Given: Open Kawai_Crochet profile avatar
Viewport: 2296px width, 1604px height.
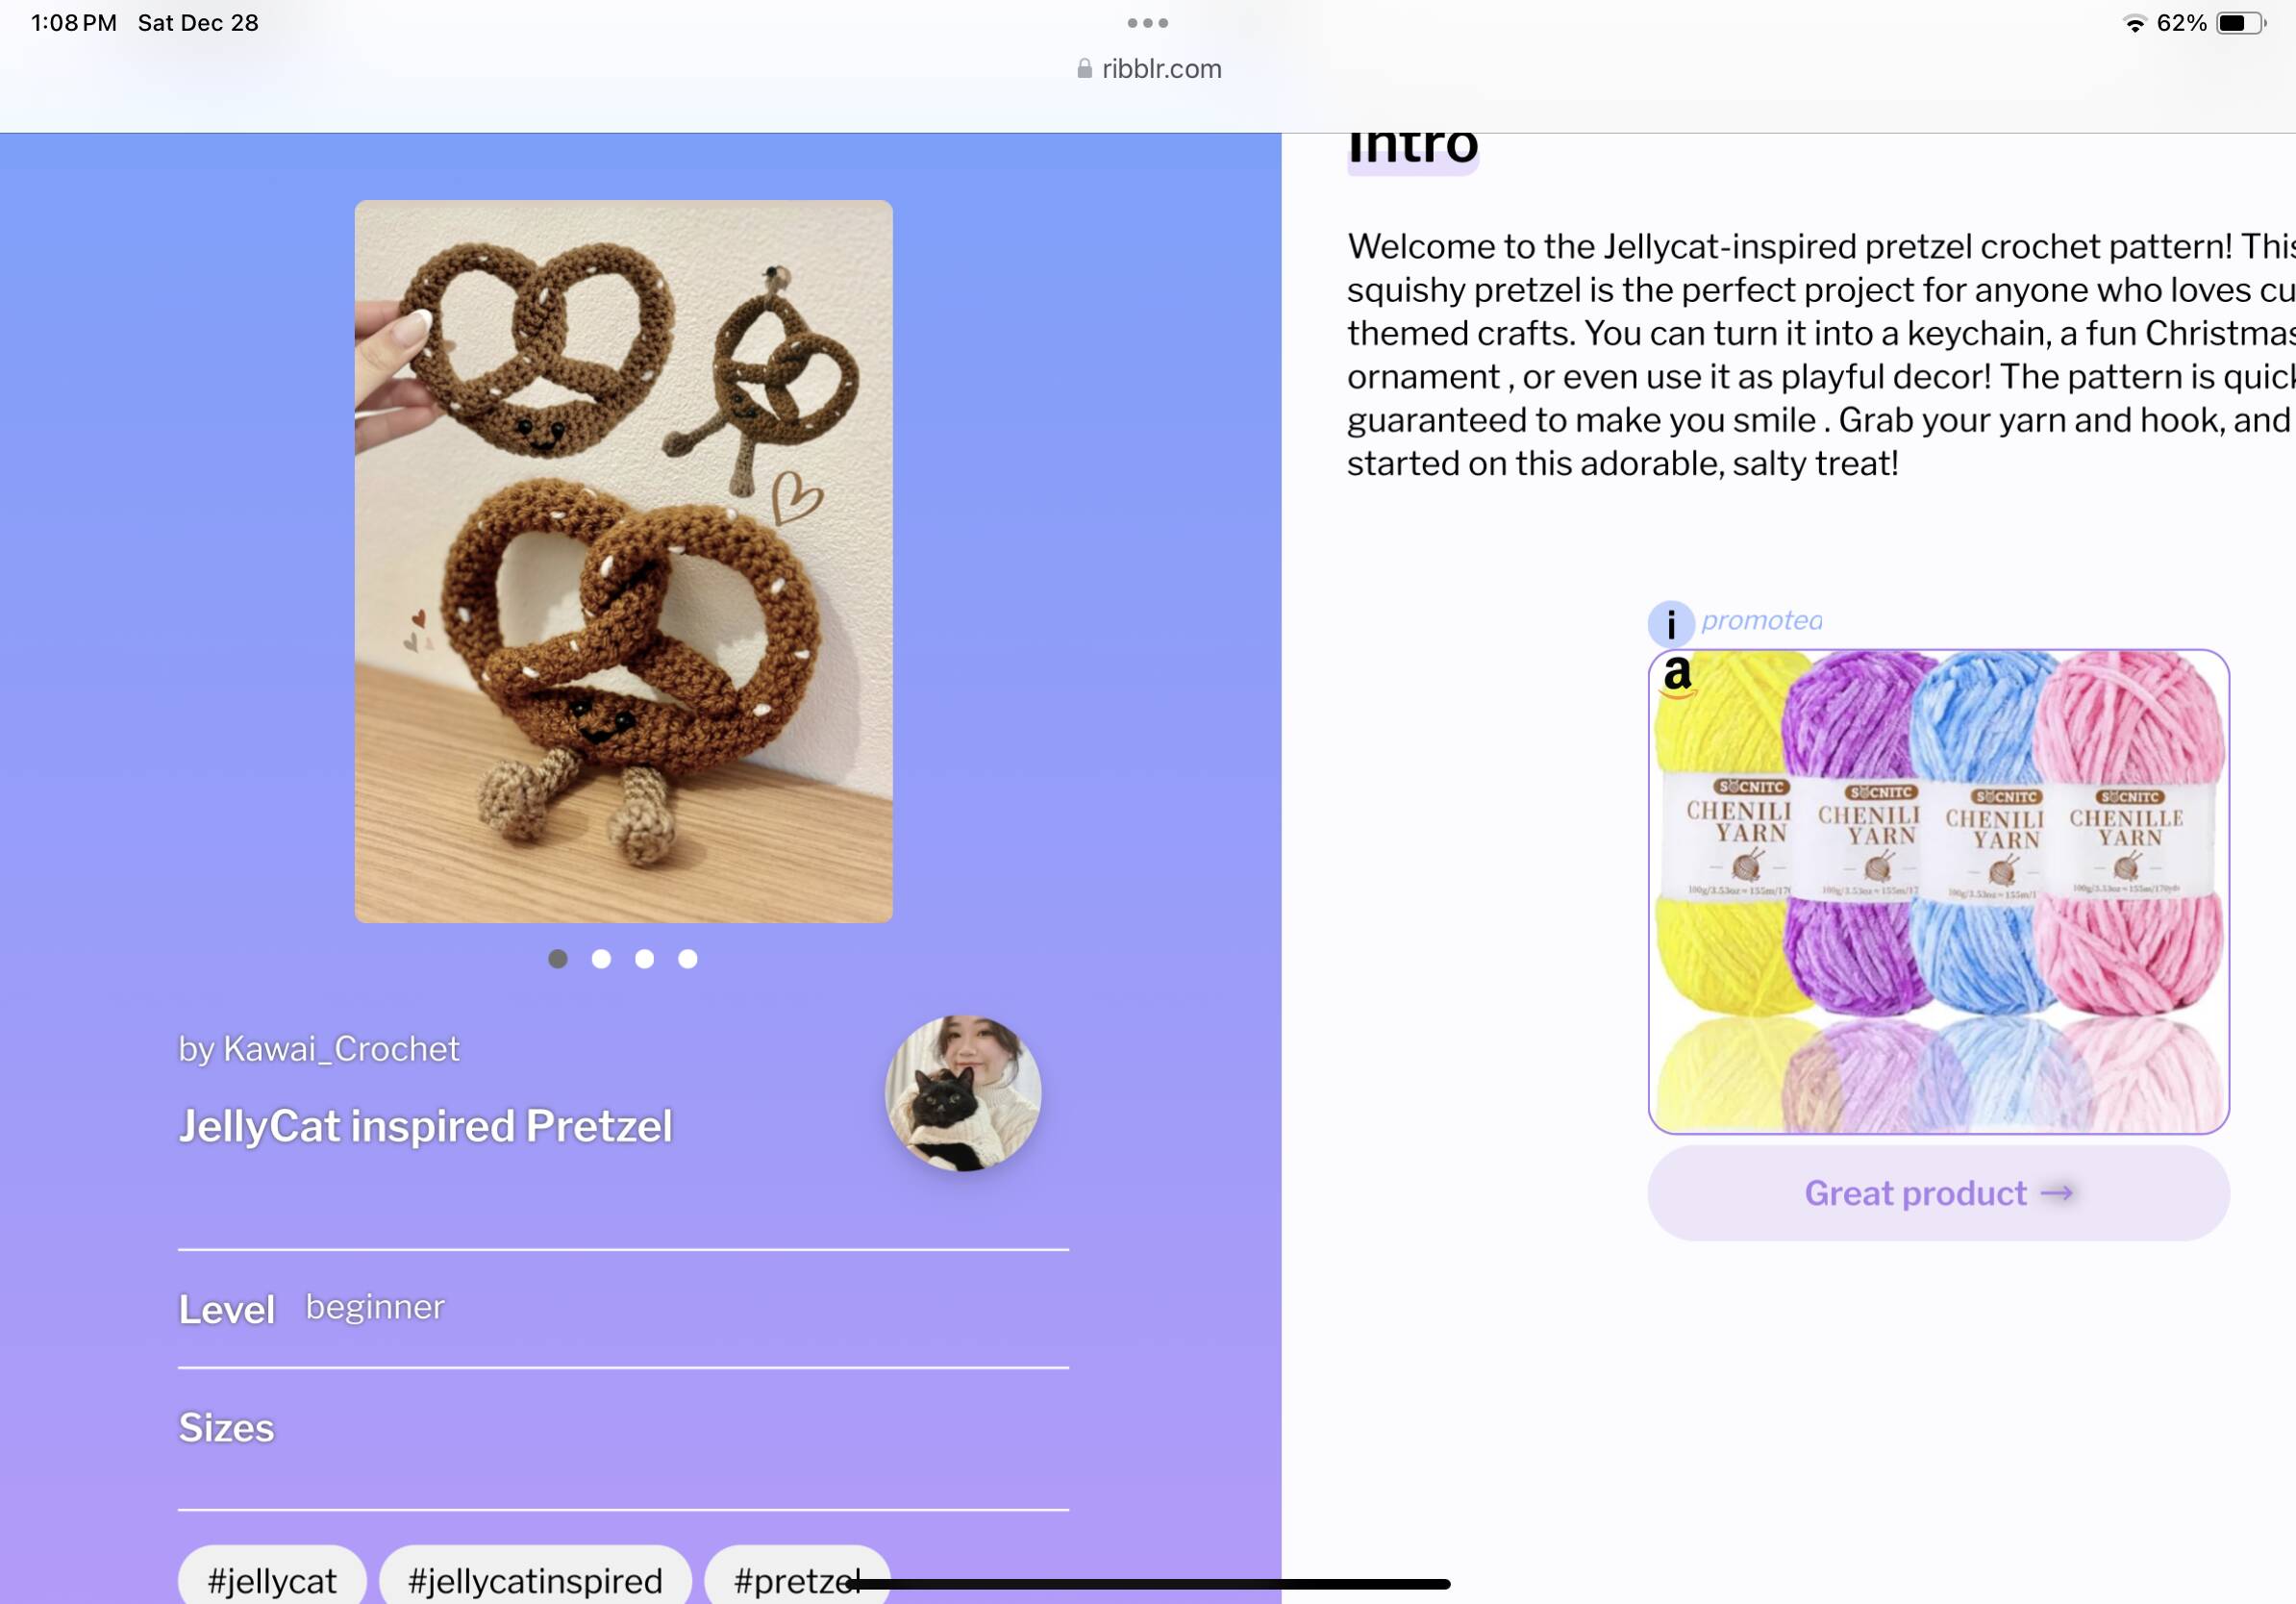Looking at the screenshot, I should click(x=963, y=1093).
